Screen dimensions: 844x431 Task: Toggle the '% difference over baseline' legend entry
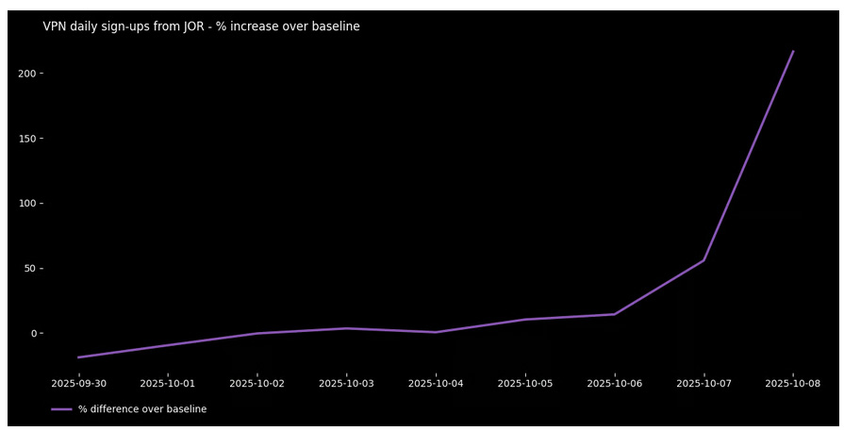141,409
